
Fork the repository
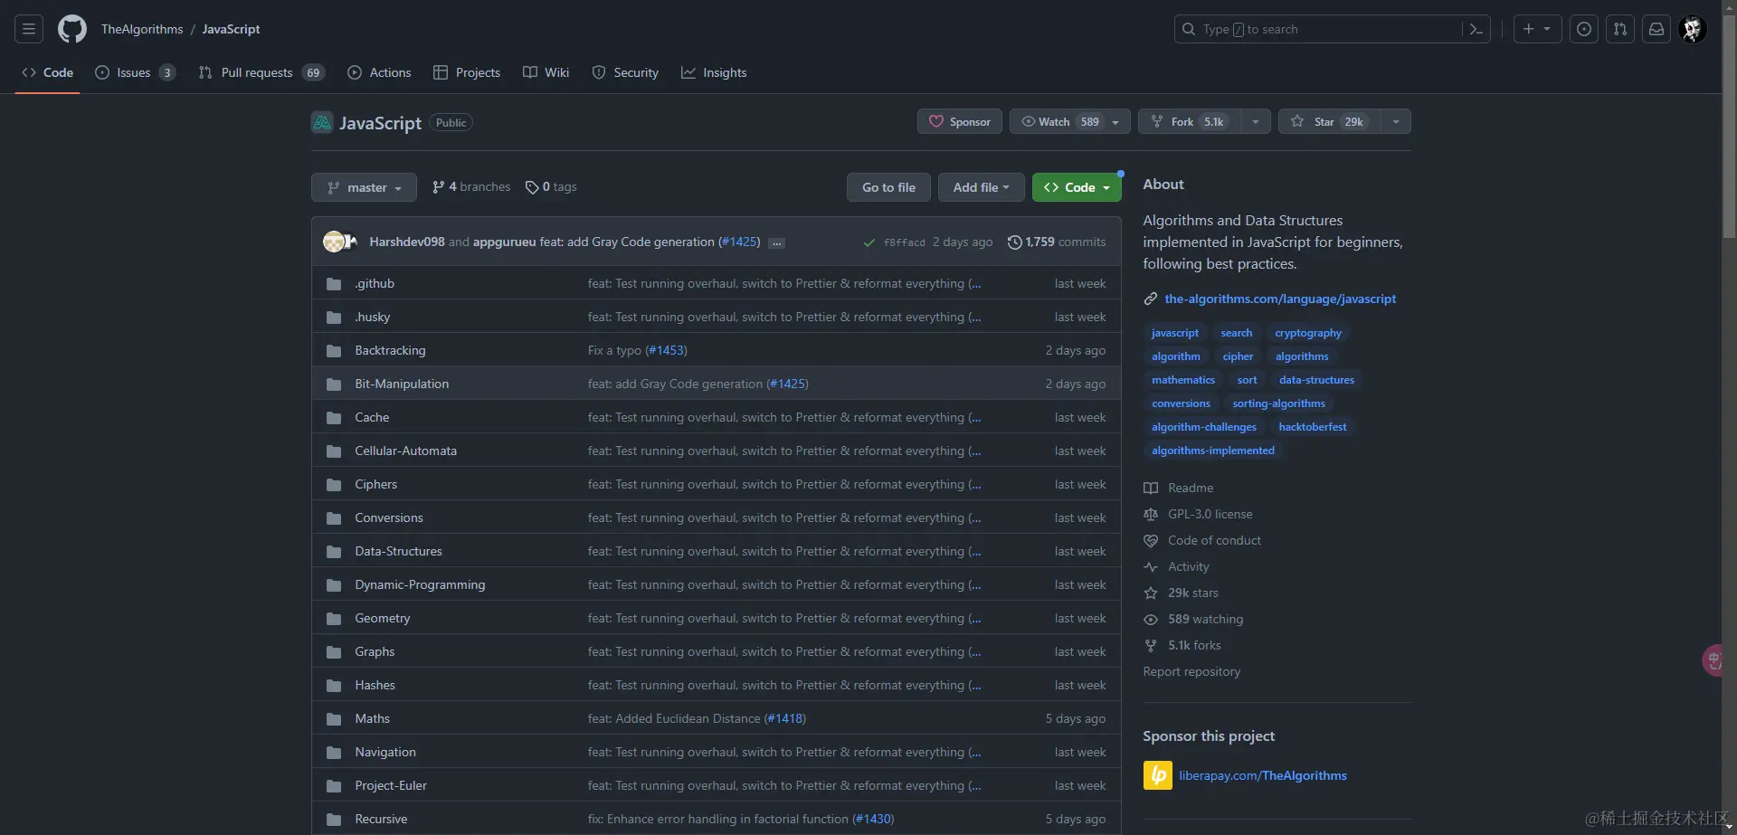tap(1190, 121)
